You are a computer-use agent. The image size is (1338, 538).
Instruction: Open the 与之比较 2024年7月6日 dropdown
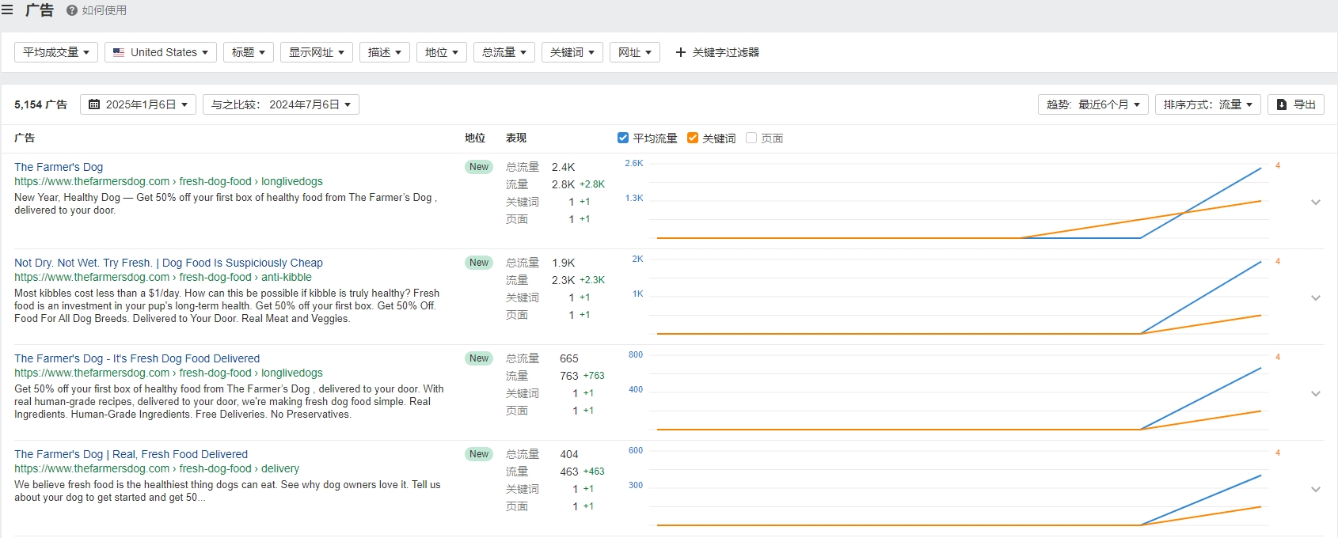(x=281, y=104)
